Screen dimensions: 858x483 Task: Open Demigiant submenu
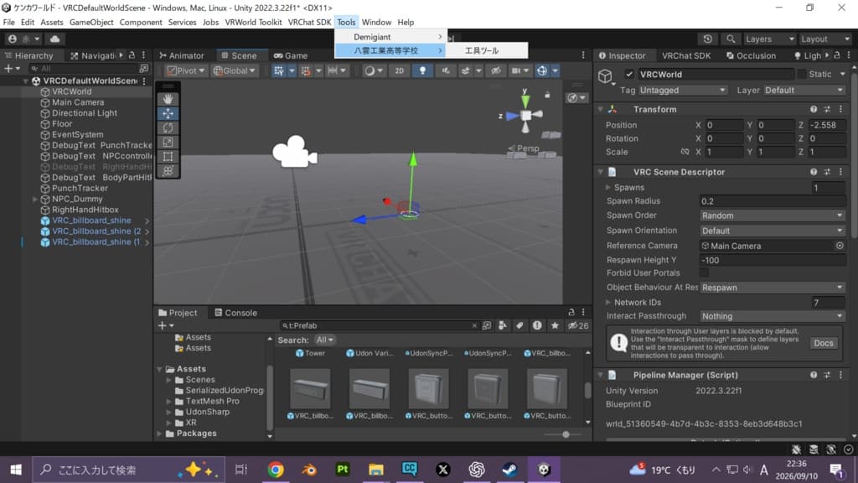(390, 37)
